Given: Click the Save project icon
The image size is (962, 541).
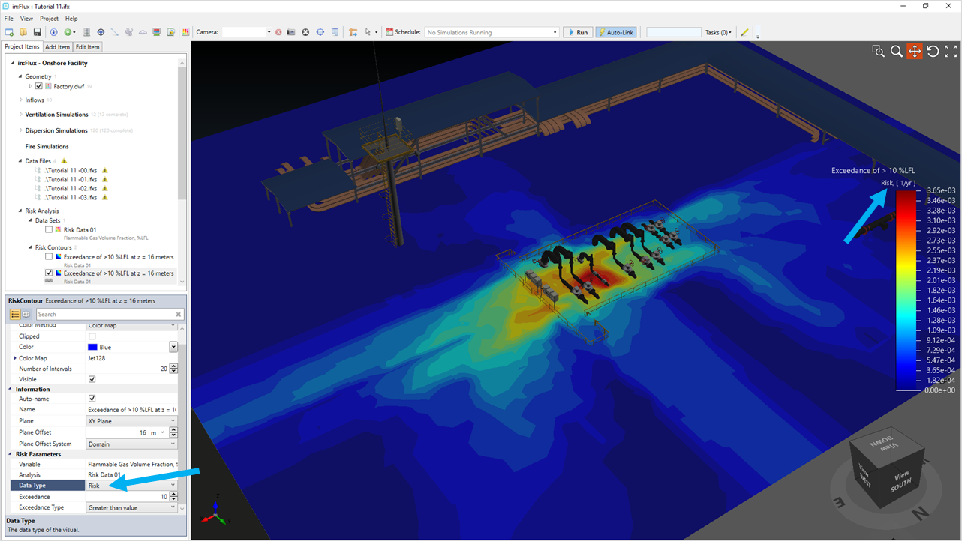Looking at the screenshot, I should [37, 32].
